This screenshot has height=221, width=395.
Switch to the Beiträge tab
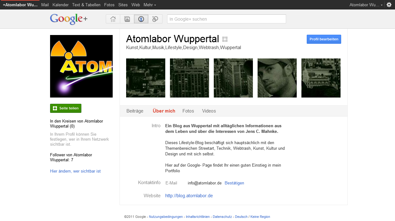[135, 111]
